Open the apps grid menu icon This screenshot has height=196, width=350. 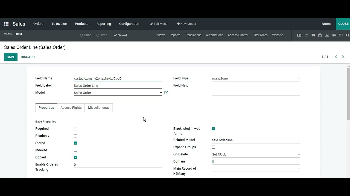6,24
